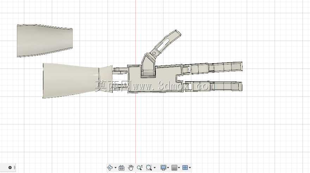Select the Zoom plus/minus tool
310x173 pixels.
click(x=140, y=168)
